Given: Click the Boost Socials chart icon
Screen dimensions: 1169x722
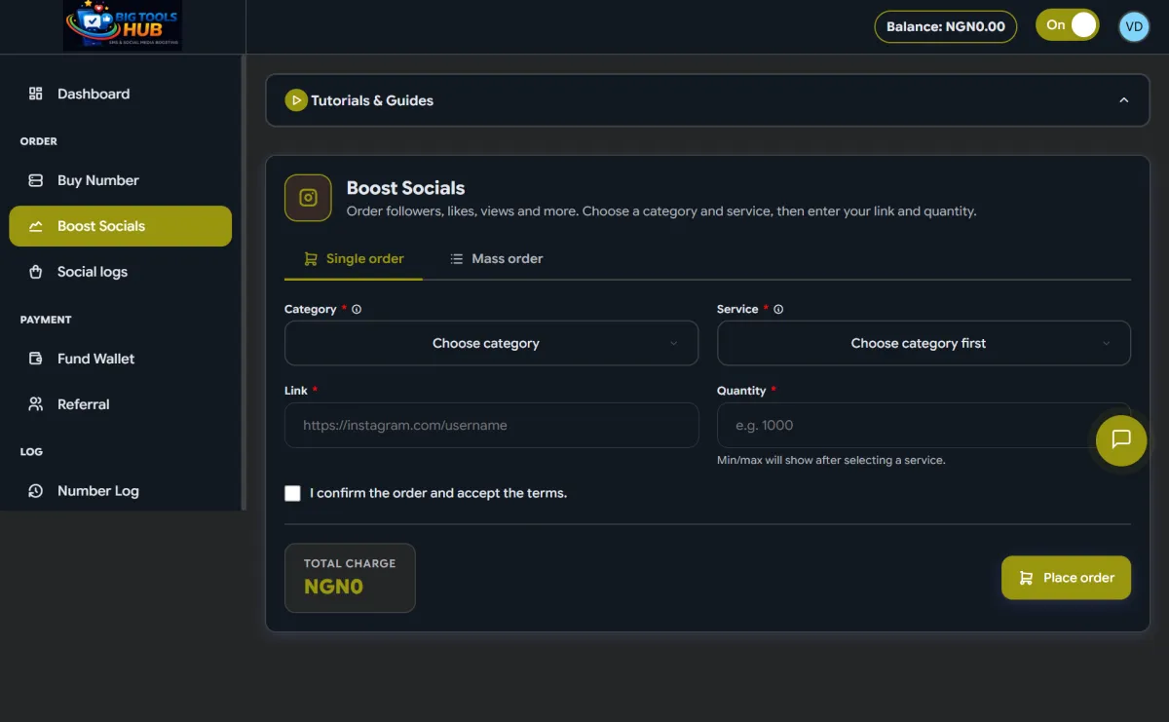Looking at the screenshot, I should [x=36, y=226].
